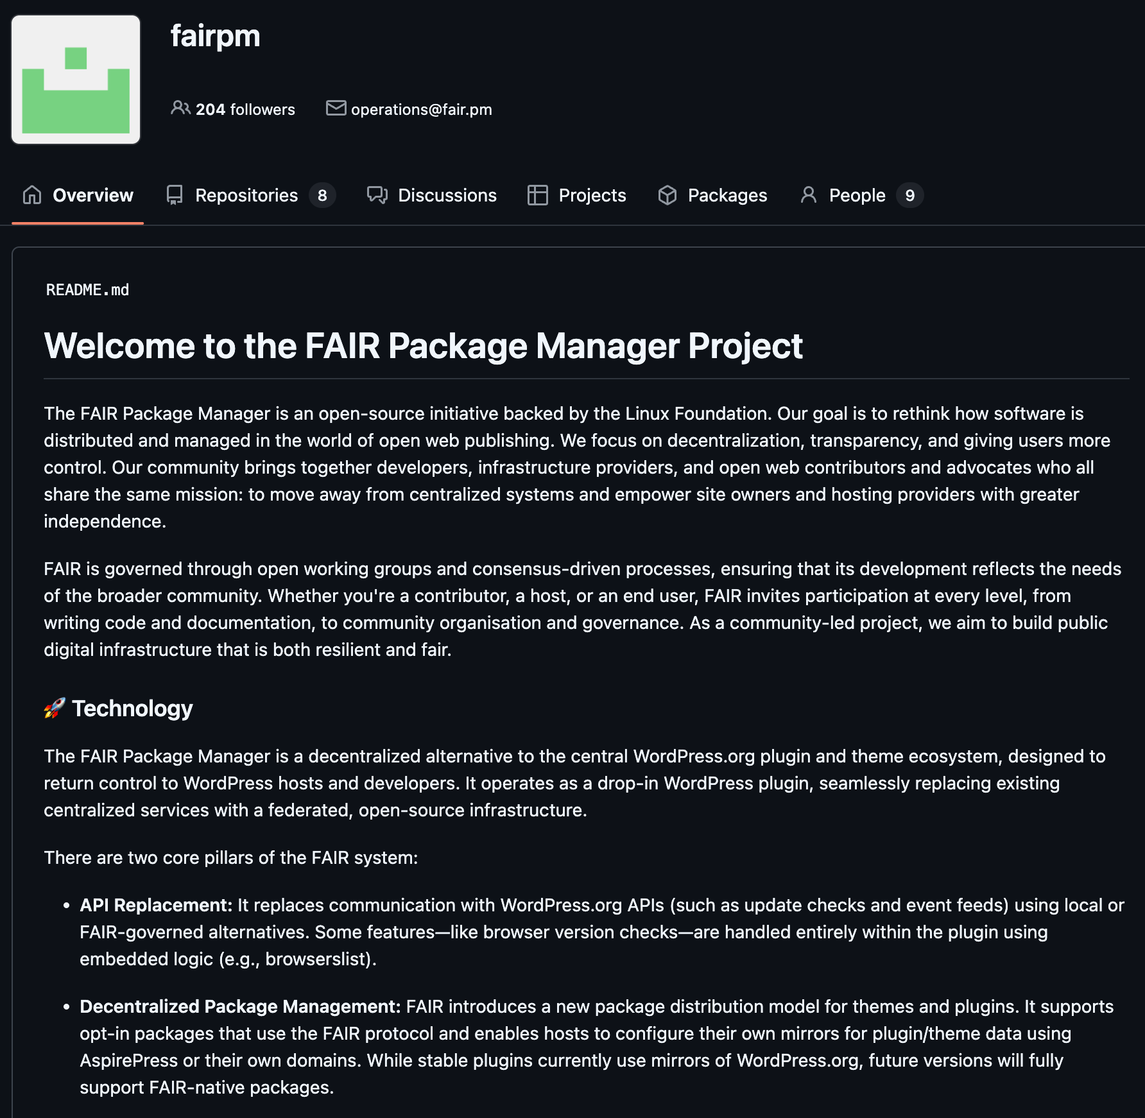Go to the Projects tab

[x=592, y=195]
